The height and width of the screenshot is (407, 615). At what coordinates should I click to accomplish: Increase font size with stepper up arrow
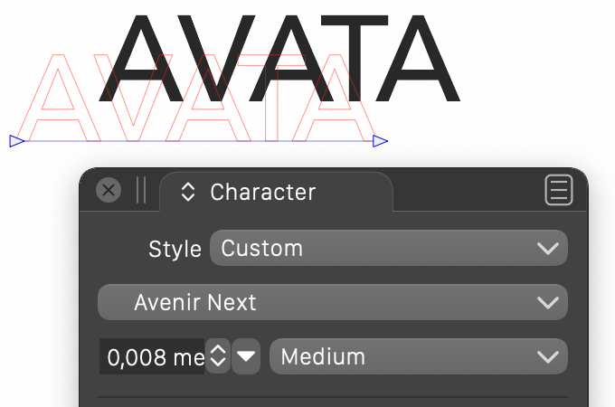(x=218, y=349)
